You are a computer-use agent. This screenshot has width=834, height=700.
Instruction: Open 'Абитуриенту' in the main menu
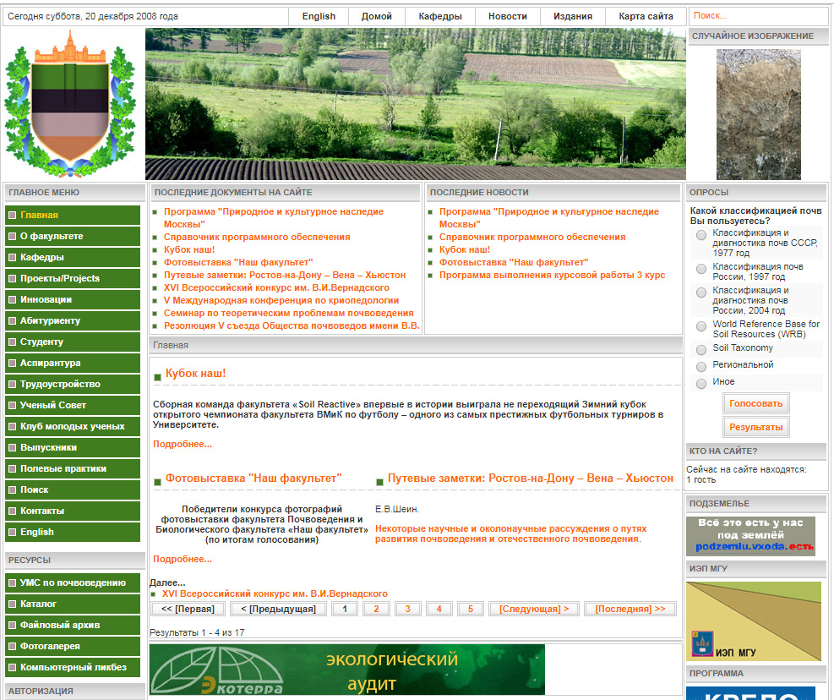point(73,321)
